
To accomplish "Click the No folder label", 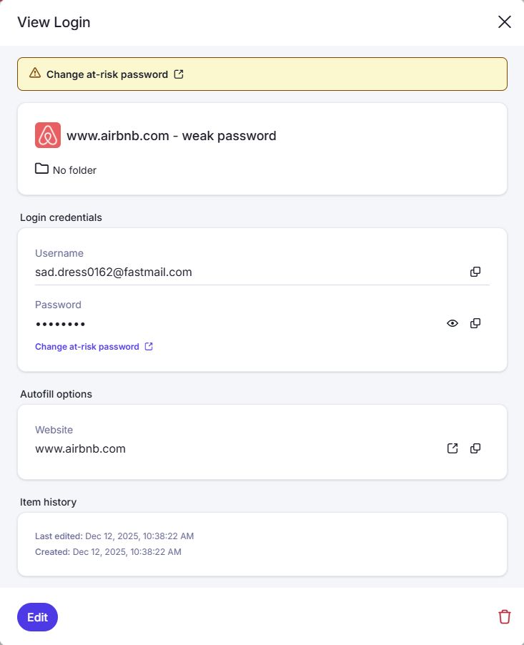I will (73, 169).
